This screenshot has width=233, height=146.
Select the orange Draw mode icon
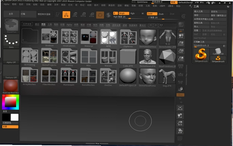tap(66, 15)
